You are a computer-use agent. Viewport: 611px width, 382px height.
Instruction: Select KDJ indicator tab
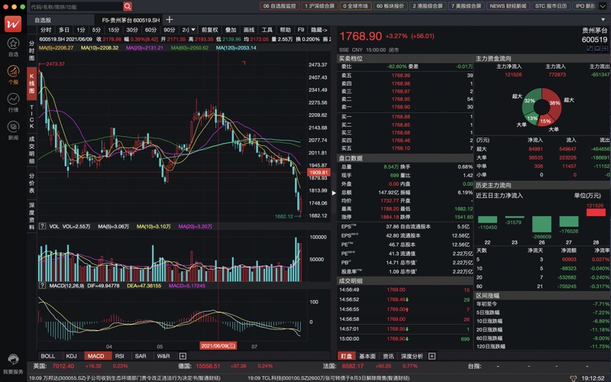tap(71, 356)
